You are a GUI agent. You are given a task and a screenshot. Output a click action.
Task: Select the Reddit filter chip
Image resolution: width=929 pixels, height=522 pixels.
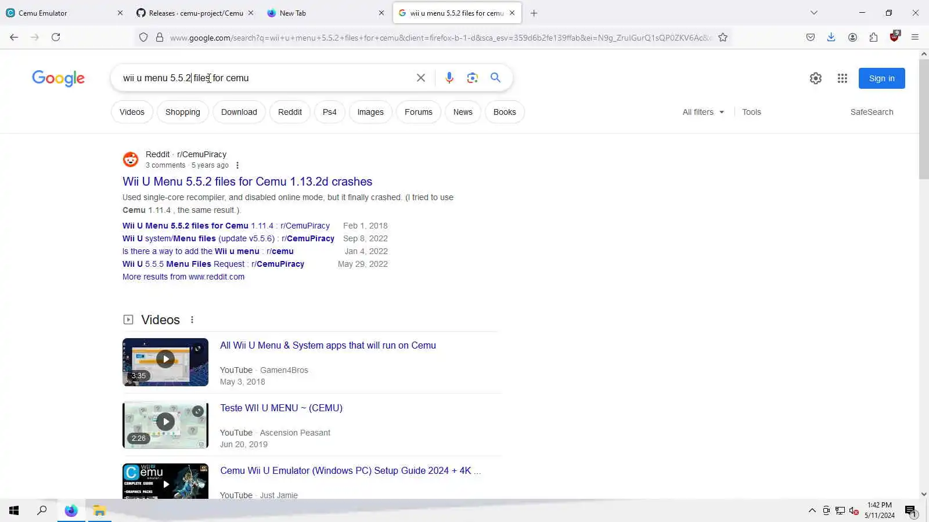tap(290, 112)
